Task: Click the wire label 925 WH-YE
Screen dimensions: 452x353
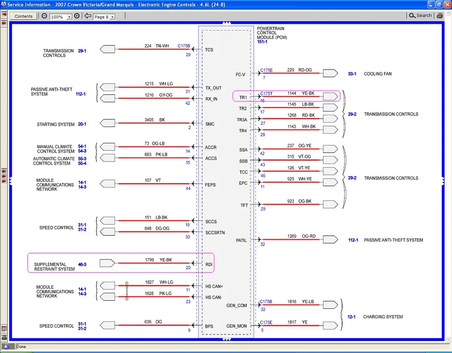Action: [300, 179]
